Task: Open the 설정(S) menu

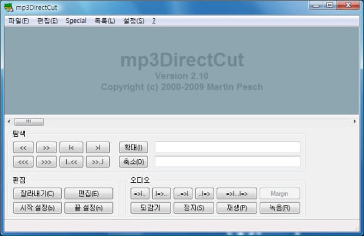Action: point(133,21)
